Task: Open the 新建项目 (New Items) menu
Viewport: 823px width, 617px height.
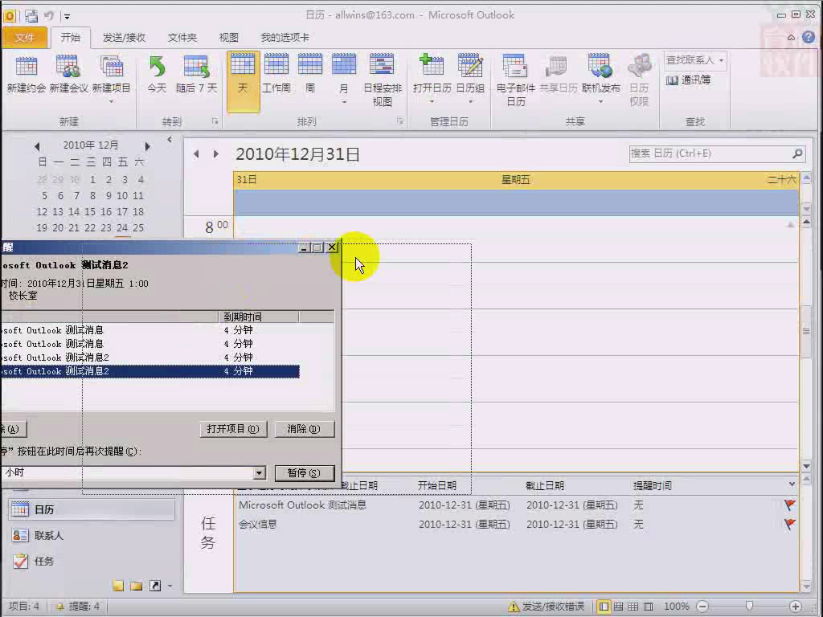Action: point(111,79)
